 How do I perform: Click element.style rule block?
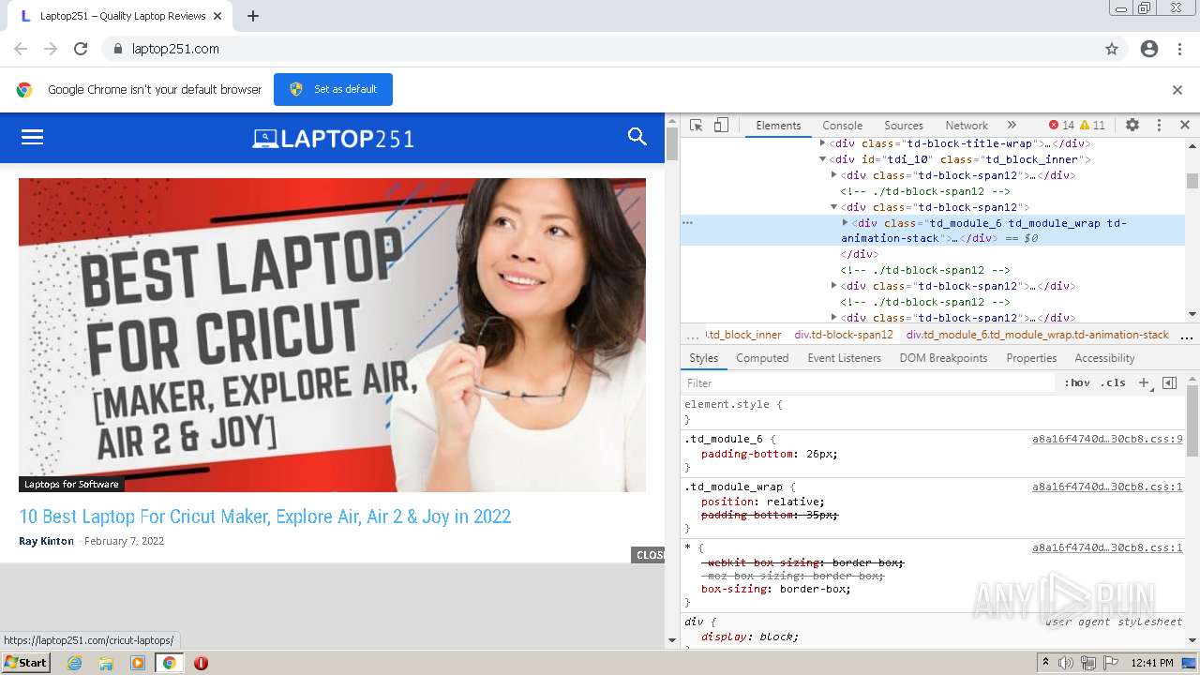(x=934, y=412)
